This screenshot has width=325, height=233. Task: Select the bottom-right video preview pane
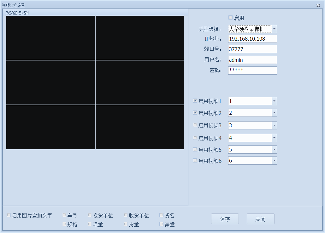point(139,127)
